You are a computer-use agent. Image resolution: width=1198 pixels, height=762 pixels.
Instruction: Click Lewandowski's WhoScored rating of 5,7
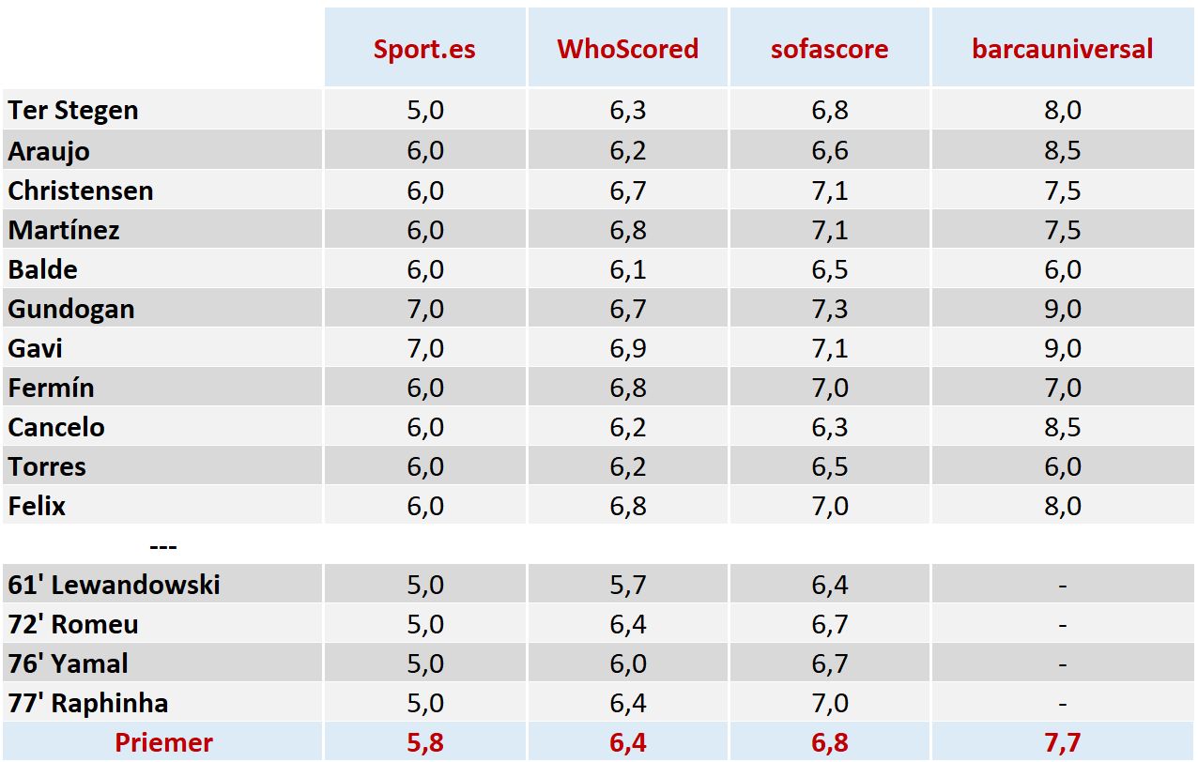click(627, 585)
